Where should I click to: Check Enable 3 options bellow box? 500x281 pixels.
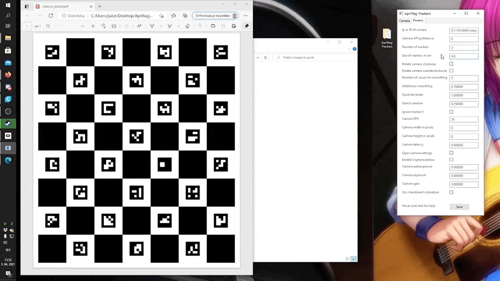pyautogui.click(x=451, y=160)
